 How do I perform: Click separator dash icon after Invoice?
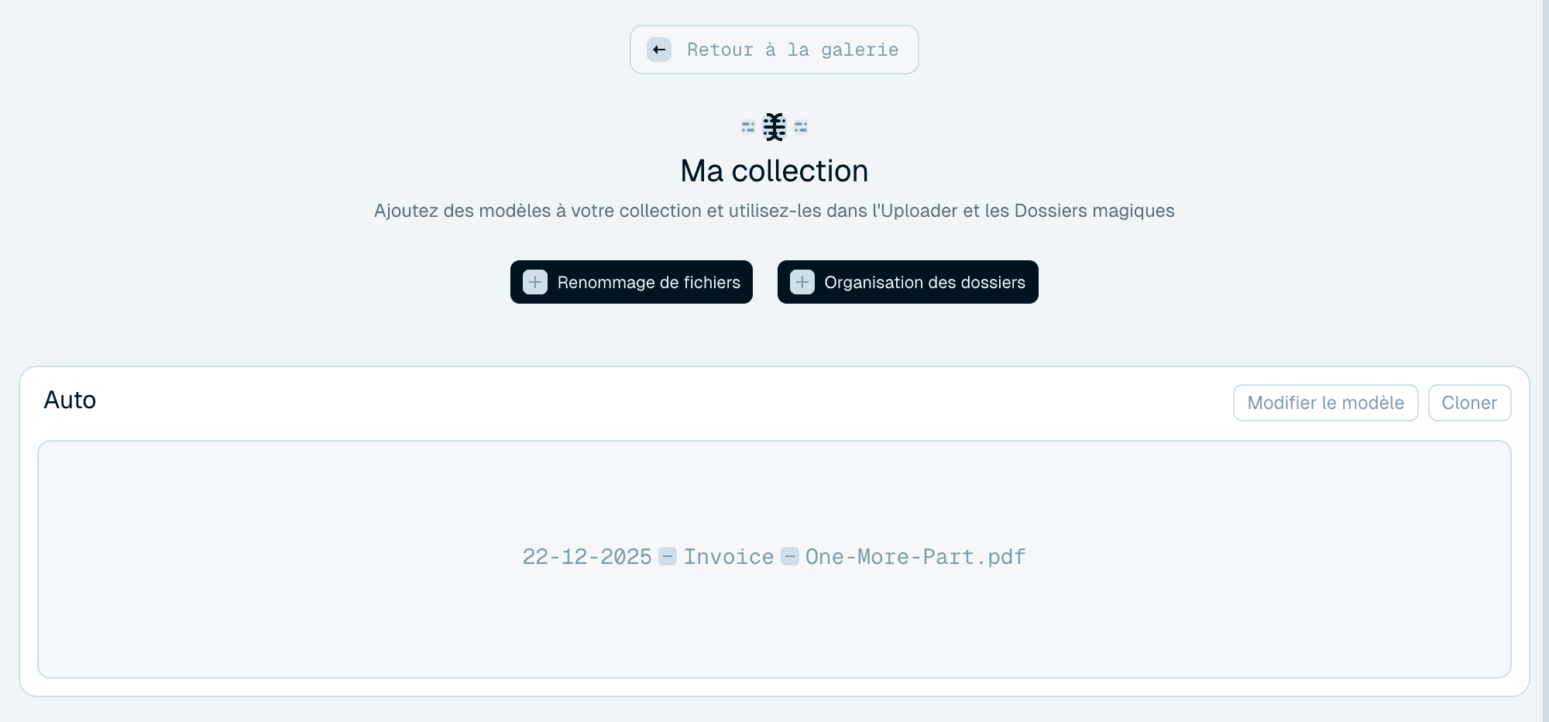790,556
